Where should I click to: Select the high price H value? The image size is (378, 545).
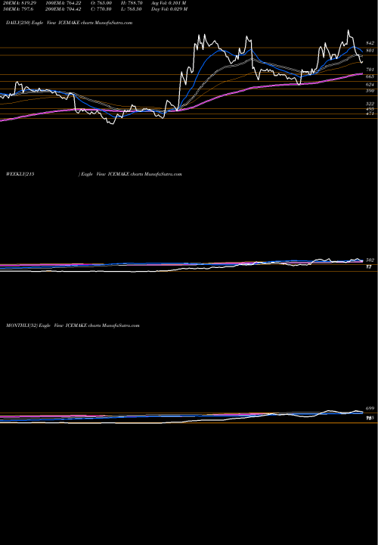coord(132,3)
